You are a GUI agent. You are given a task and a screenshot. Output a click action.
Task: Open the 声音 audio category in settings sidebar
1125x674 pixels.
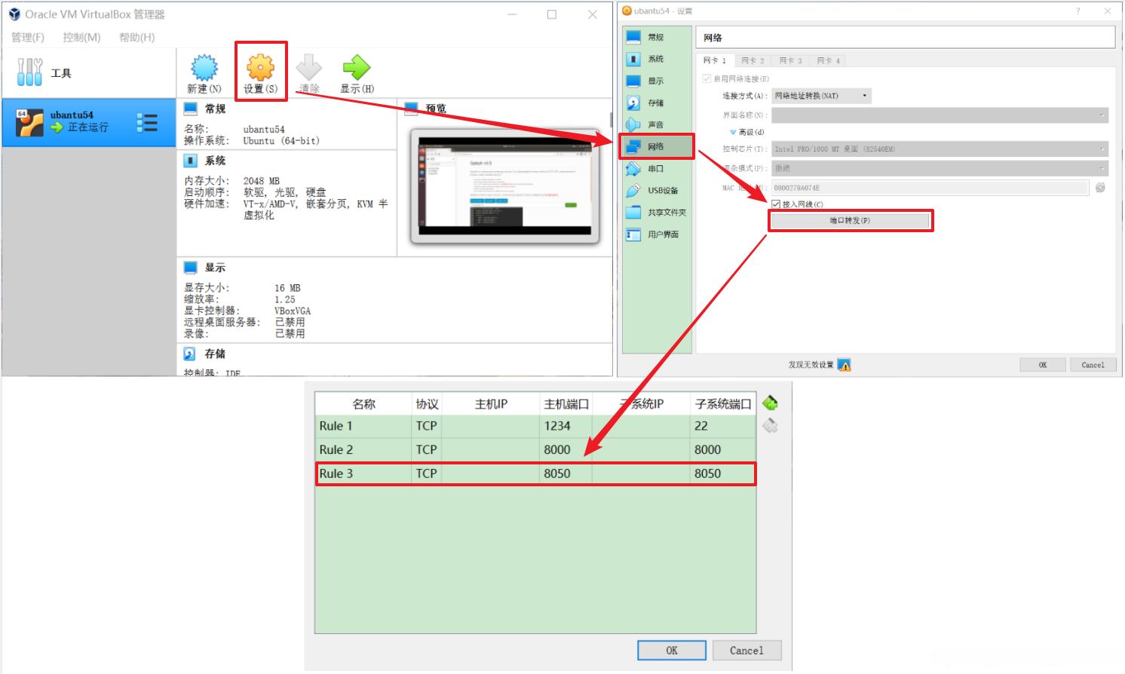pyautogui.click(x=656, y=124)
